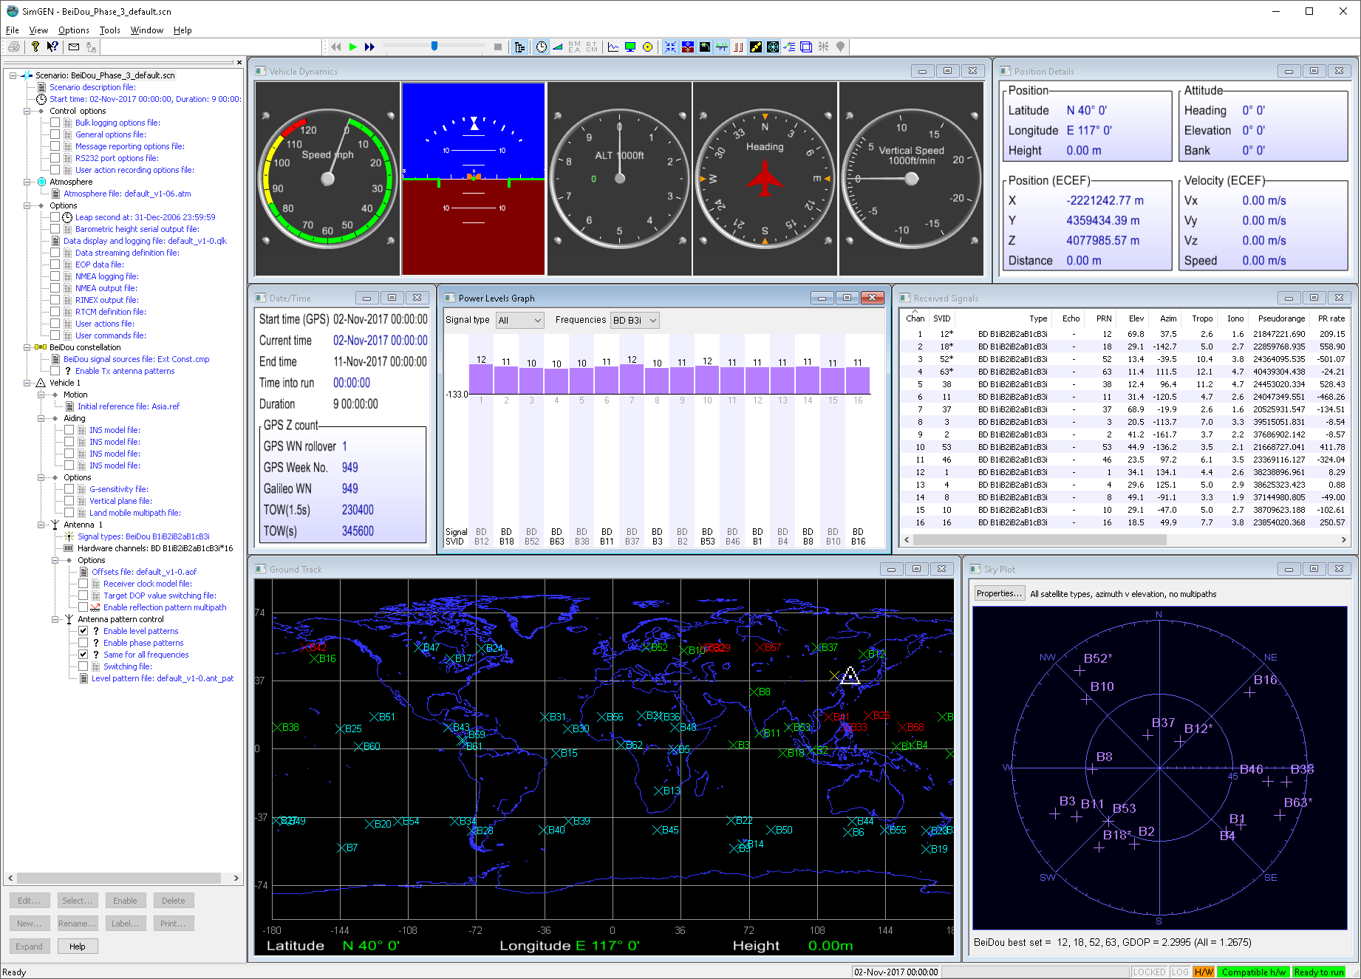Open help via question mark icon
The image size is (1361, 979).
coord(35,47)
